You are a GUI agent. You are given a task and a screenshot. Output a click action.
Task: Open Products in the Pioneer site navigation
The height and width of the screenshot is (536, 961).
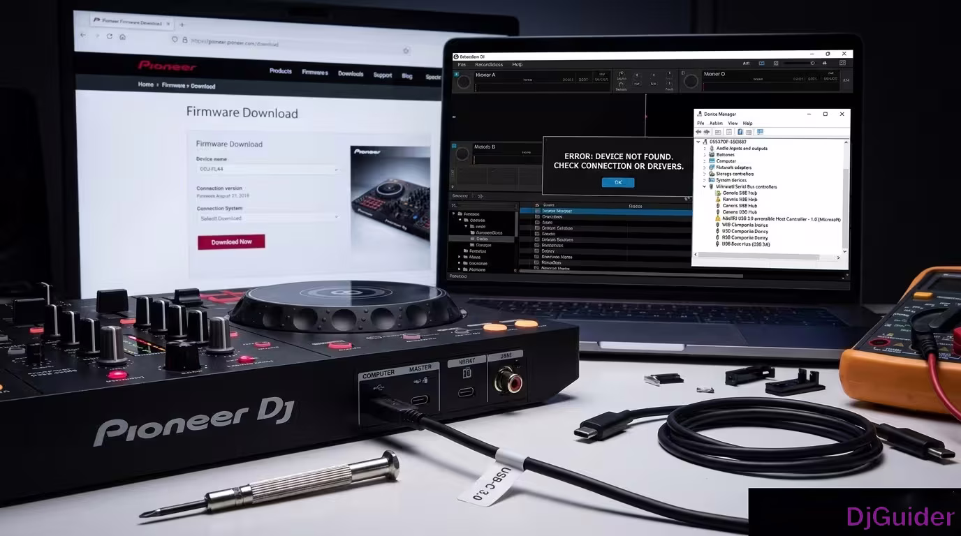[x=280, y=70]
